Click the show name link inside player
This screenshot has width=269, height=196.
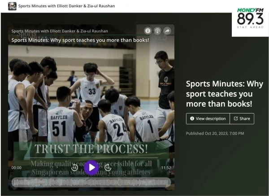(x=60, y=31)
